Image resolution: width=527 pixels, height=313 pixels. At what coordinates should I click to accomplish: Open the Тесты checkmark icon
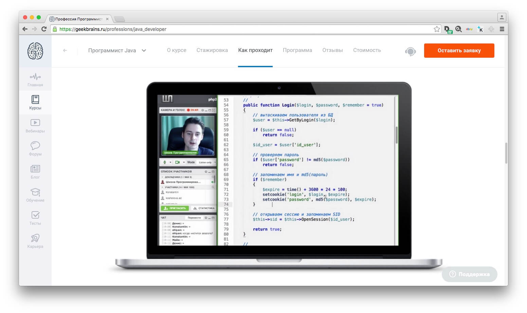[35, 215]
